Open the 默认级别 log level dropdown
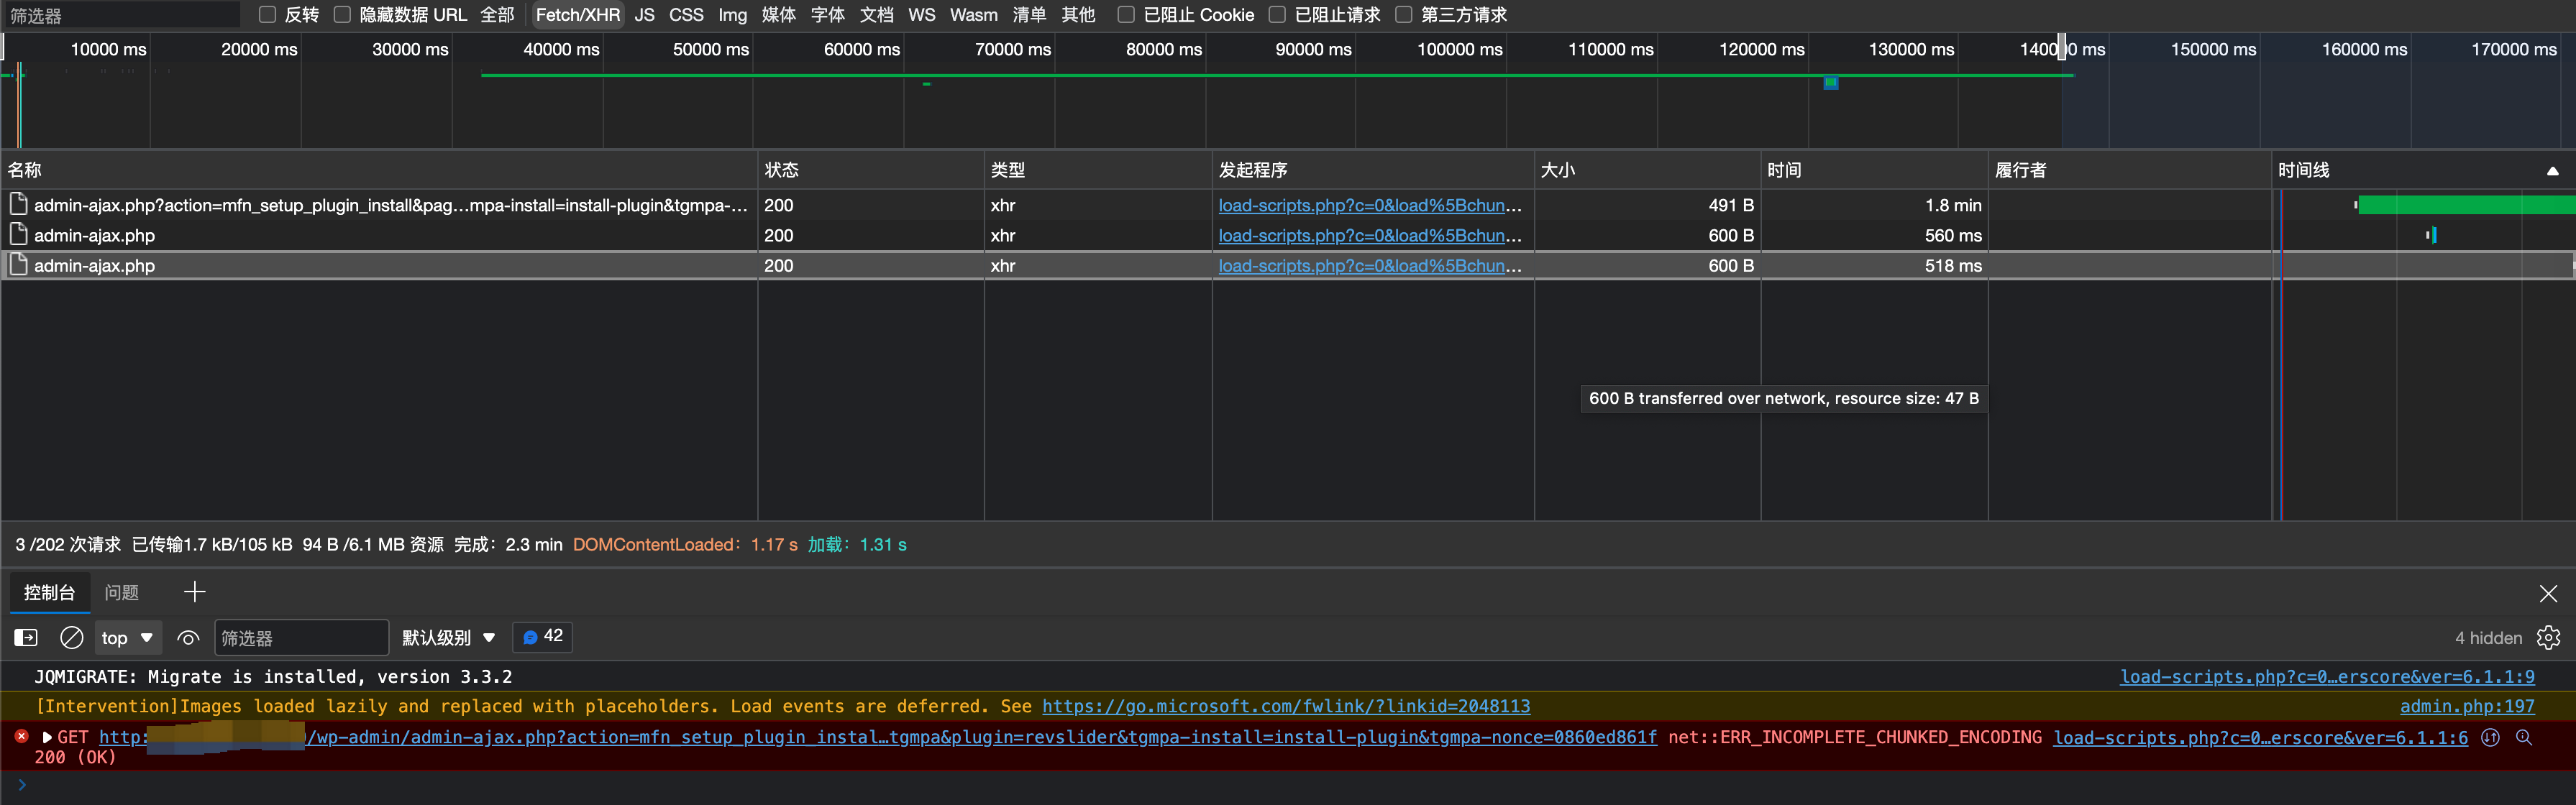The image size is (2576, 805). click(x=448, y=637)
